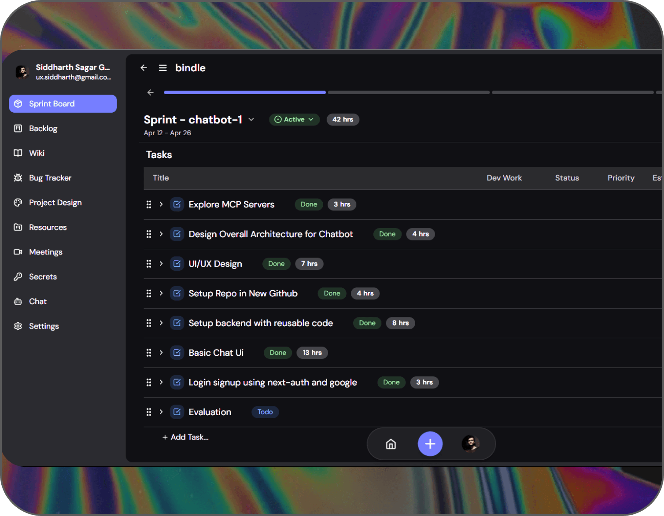Go to Settings in the sidebar

(x=44, y=326)
